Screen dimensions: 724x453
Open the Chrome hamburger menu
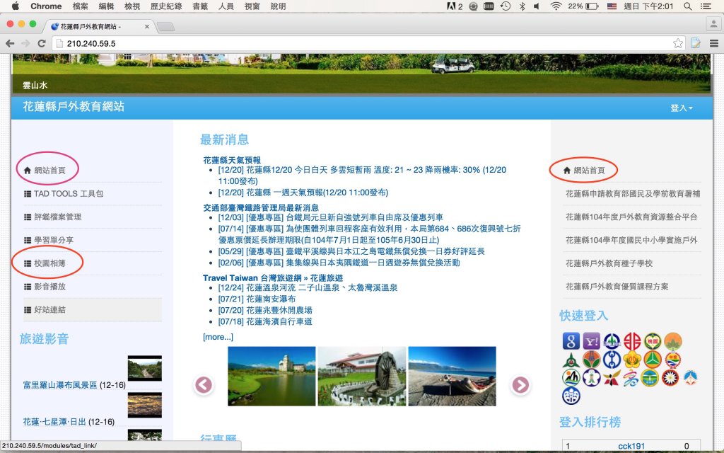click(713, 43)
